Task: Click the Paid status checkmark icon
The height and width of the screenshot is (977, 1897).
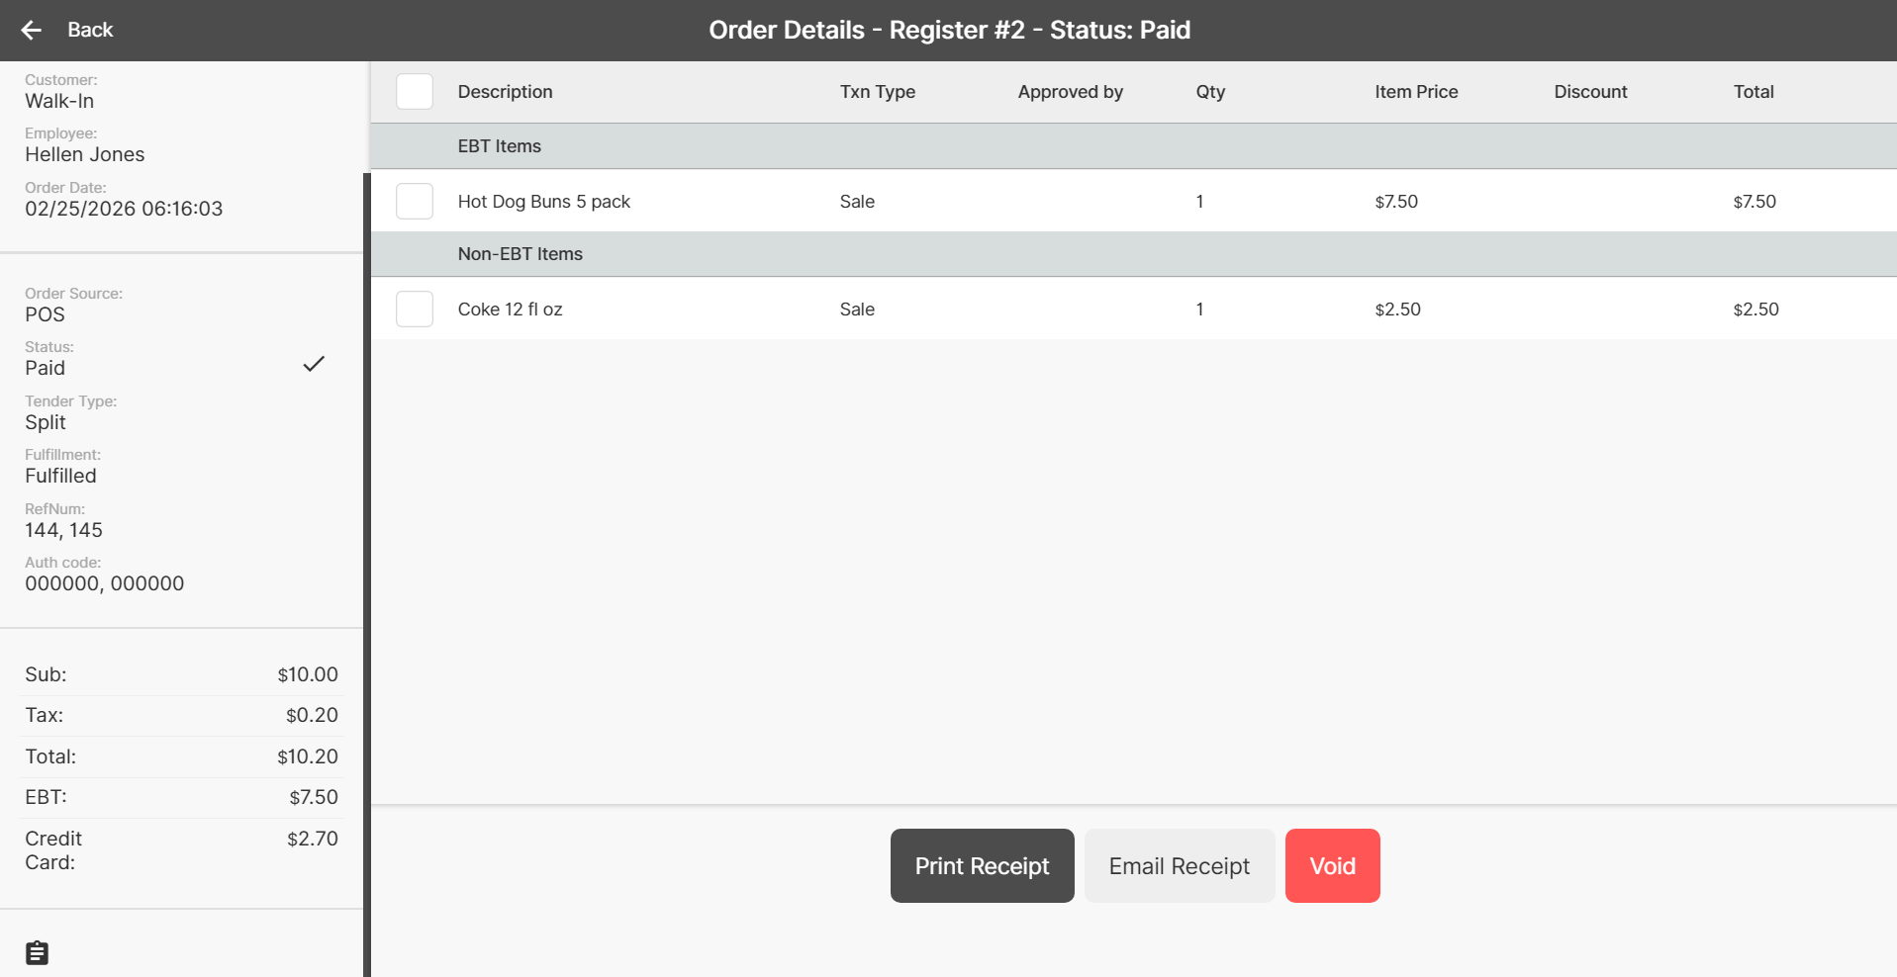Action: (x=314, y=364)
